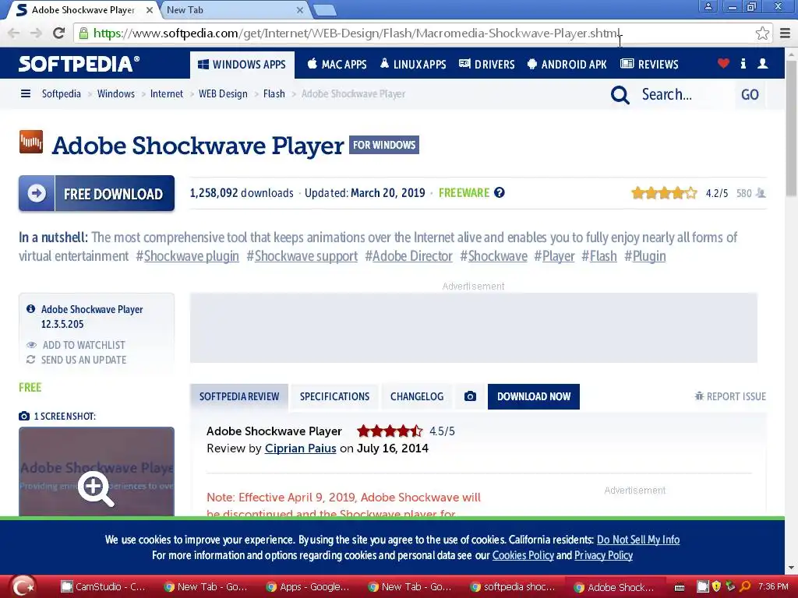This screenshot has height=598, width=798.
Task: Click the search magnifier icon
Action: tap(620, 94)
